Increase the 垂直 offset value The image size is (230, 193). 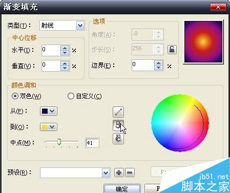click(65, 63)
